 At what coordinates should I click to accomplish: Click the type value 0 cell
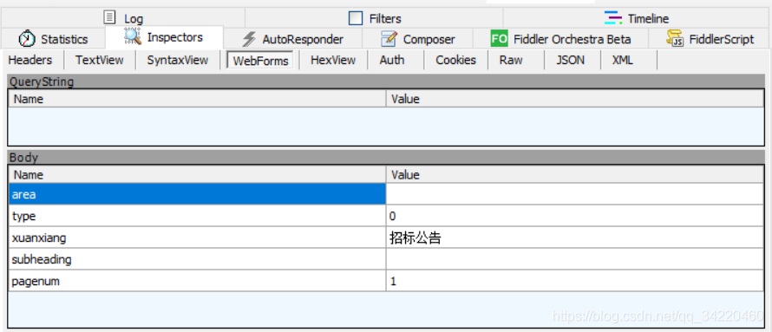[575, 216]
